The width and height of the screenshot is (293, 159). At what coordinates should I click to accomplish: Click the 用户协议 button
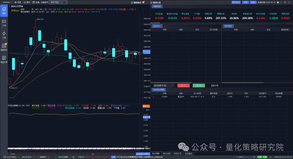236,2
